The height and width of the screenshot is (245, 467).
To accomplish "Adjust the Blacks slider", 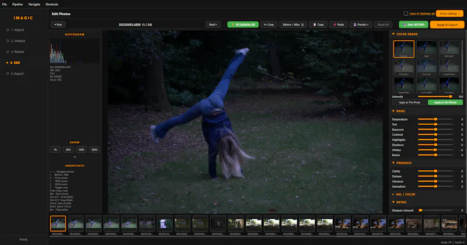I will coord(435,155).
